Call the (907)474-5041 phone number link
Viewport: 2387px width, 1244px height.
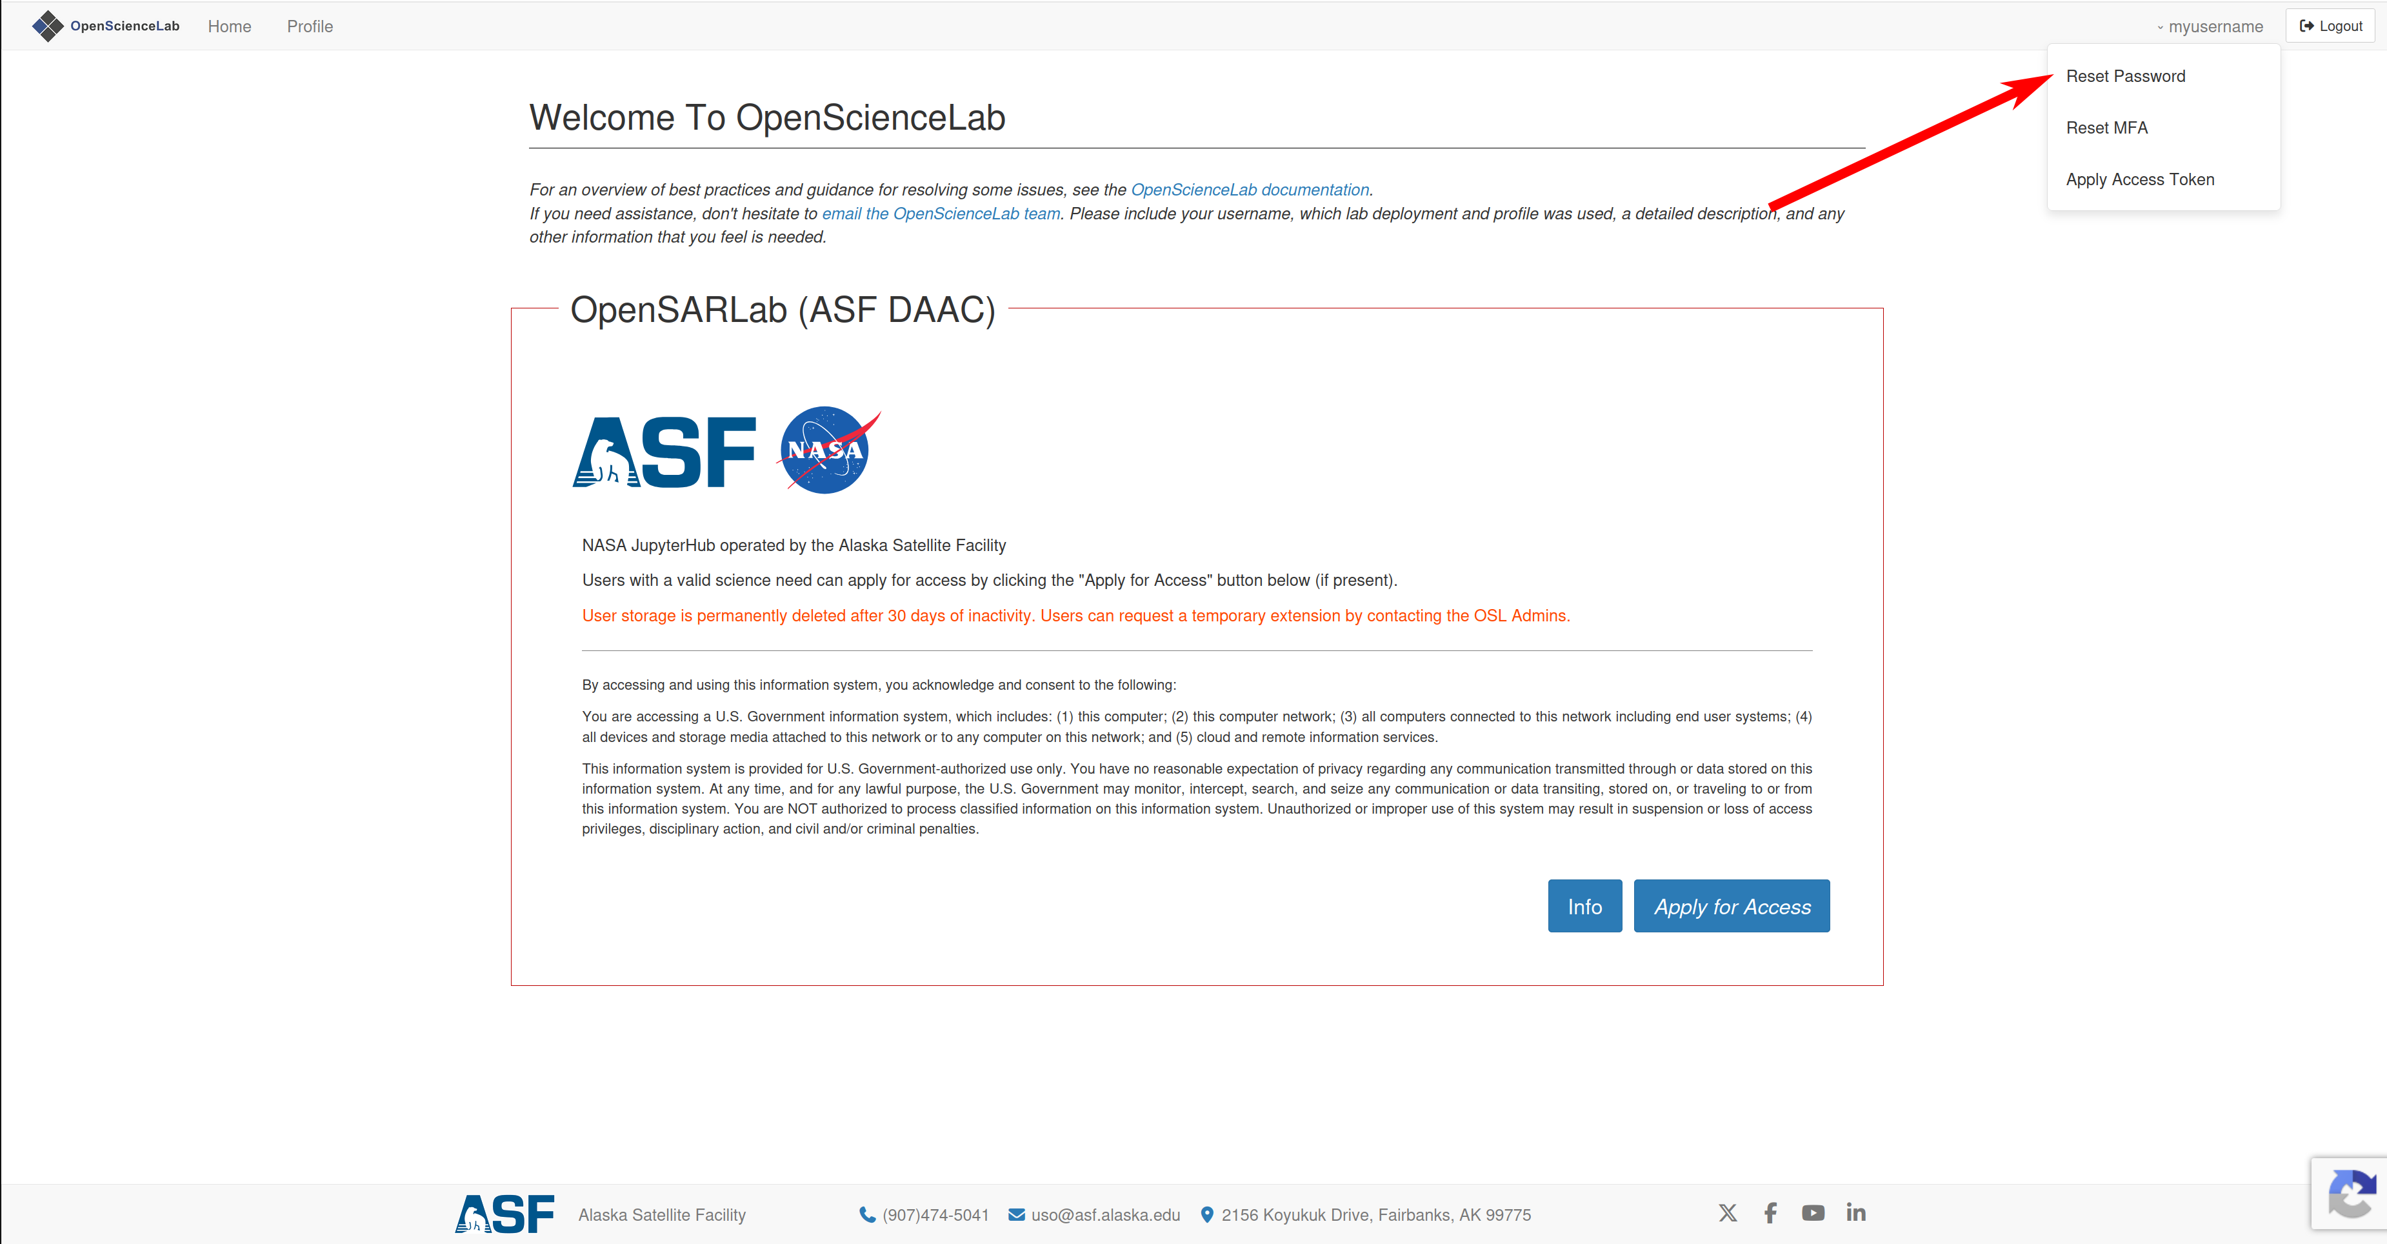pos(935,1214)
